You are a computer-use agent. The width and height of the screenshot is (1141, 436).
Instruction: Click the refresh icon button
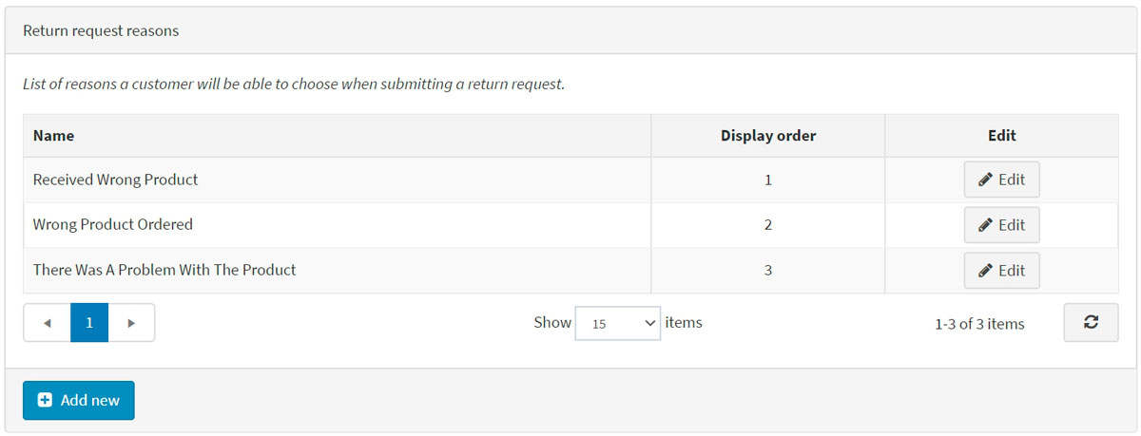(1091, 323)
